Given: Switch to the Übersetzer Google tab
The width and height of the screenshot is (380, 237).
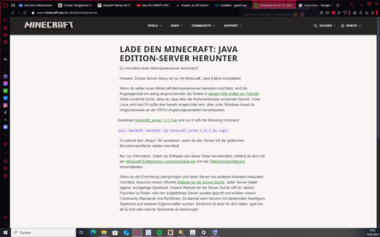Looking at the screenshot, I should (315, 5).
